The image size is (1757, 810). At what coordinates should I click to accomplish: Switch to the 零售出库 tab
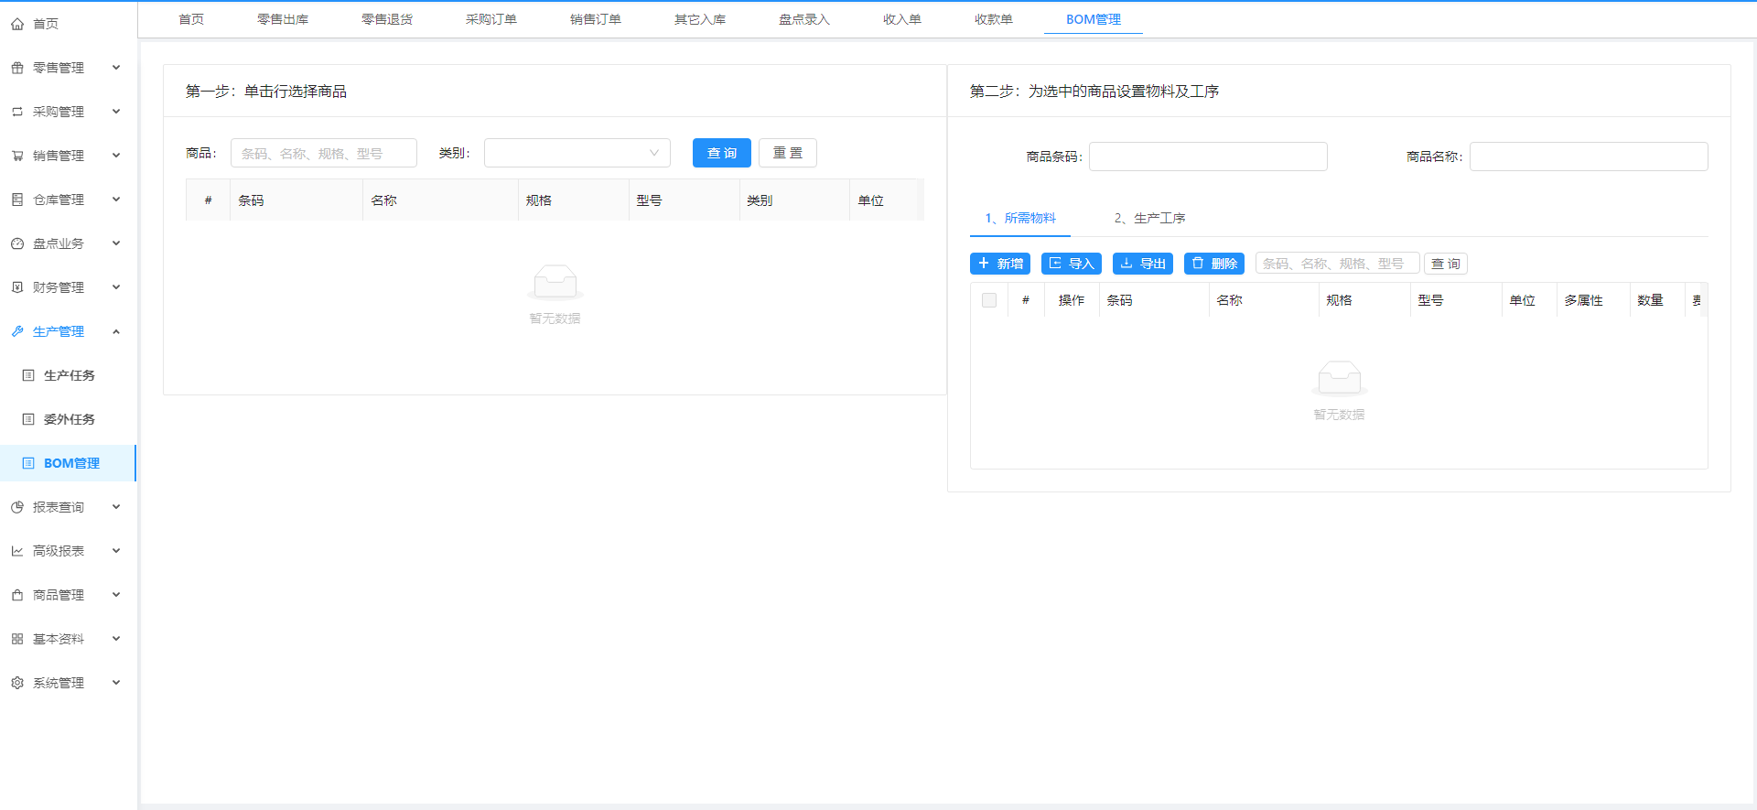pyautogui.click(x=283, y=19)
